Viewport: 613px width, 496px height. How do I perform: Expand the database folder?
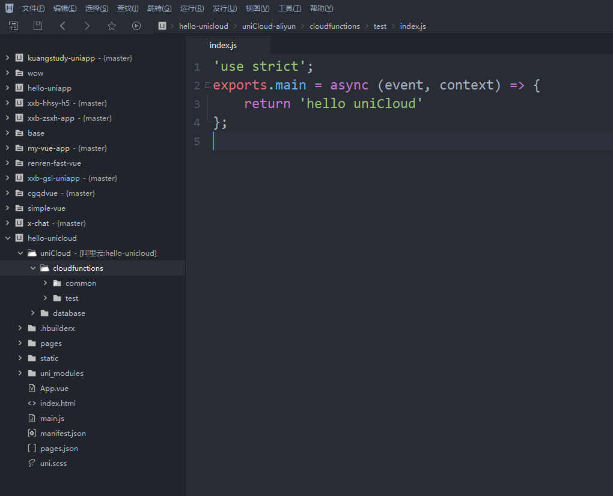(33, 313)
